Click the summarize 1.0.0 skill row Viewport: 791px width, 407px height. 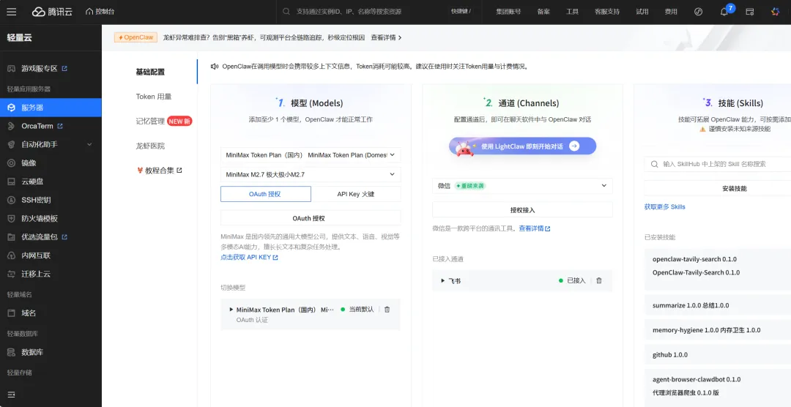[x=717, y=305]
